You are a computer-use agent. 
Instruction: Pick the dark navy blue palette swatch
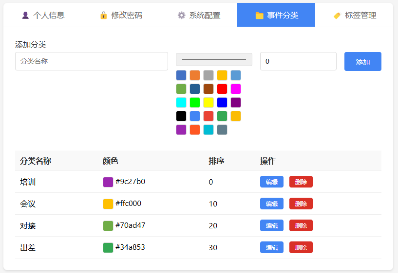point(195,89)
